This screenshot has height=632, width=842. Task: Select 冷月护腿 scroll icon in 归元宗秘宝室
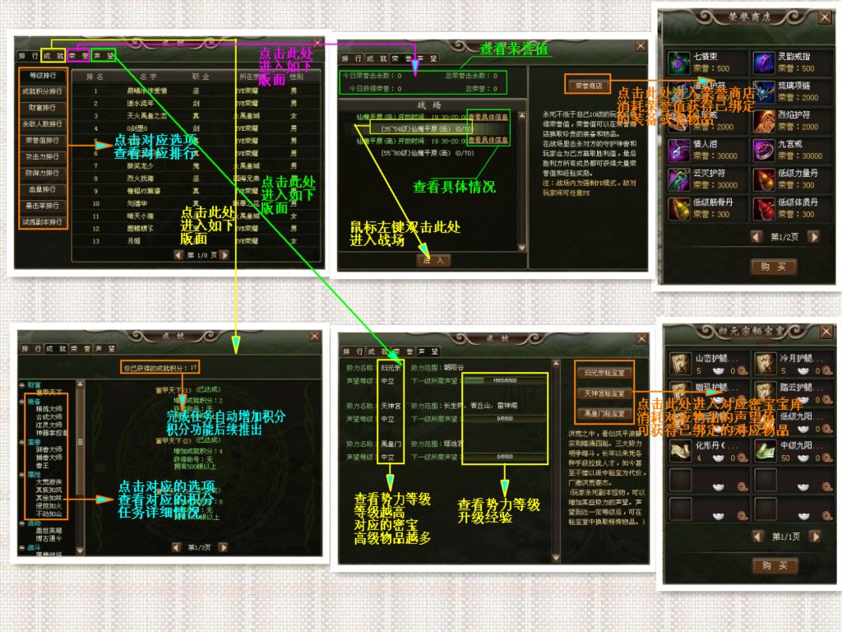766,364
